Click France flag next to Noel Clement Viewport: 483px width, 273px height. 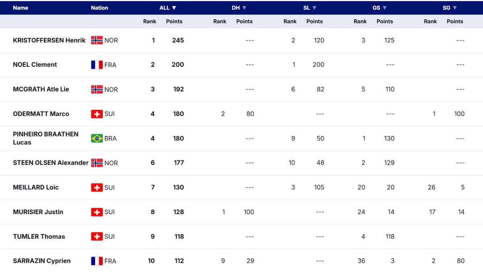pyautogui.click(x=97, y=65)
